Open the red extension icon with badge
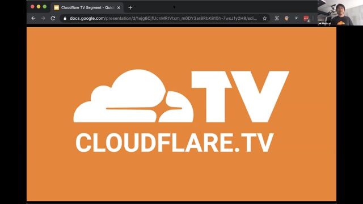Image resolution: width=363 pixels, height=204 pixels. coord(306,19)
